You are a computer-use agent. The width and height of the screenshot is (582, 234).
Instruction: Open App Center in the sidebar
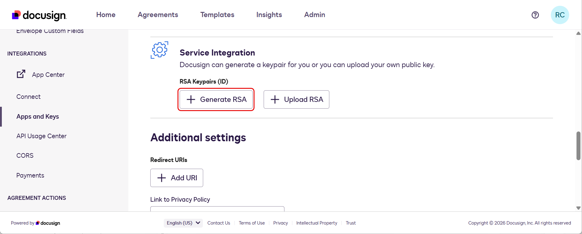pyautogui.click(x=48, y=75)
